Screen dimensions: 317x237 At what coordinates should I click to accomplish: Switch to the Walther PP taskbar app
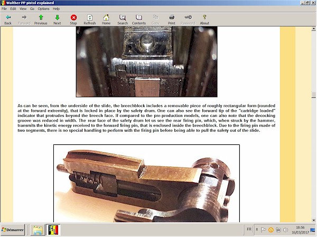(53, 230)
